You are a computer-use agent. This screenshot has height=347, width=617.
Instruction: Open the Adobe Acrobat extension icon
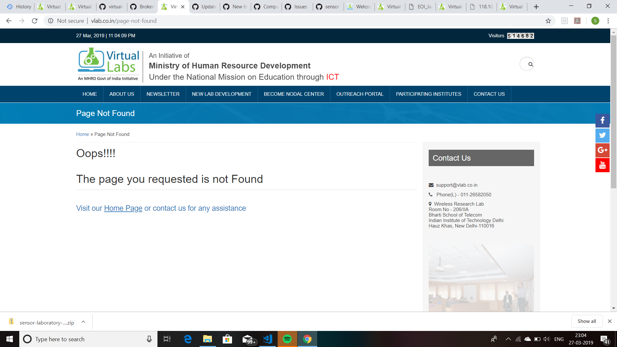pyautogui.click(x=578, y=21)
